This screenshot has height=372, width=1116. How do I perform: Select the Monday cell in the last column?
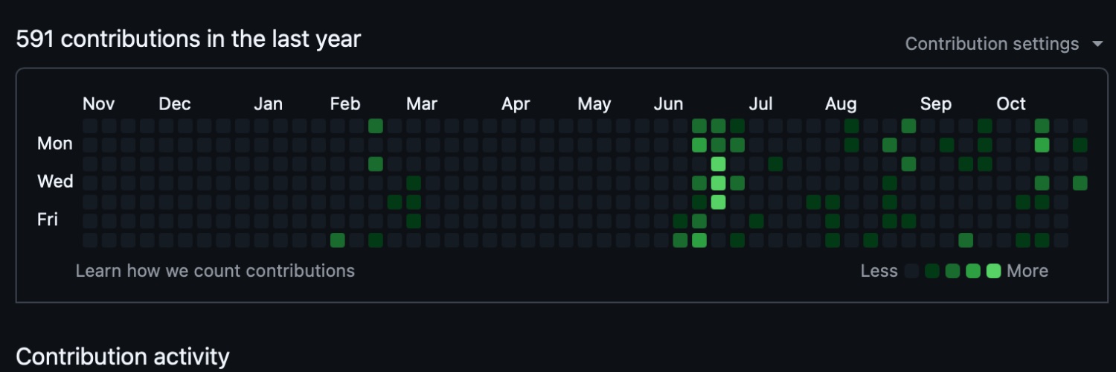tap(1080, 145)
